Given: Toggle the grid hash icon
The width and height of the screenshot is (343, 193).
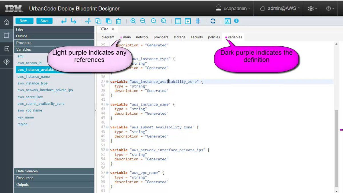Looking at the screenshot, I should point(198,21).
